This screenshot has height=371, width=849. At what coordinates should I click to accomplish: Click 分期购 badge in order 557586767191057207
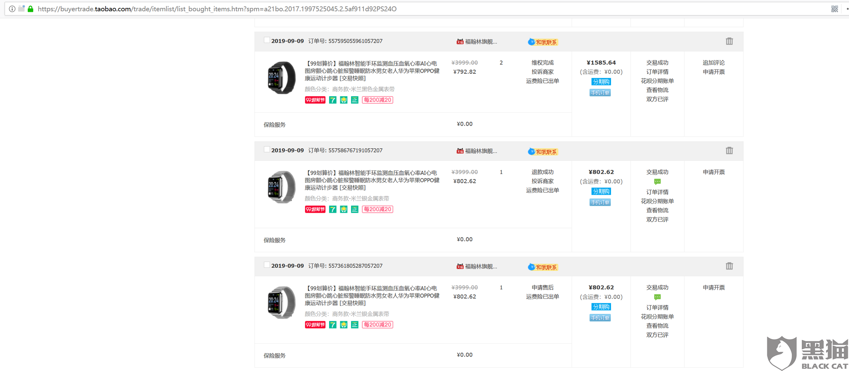tap(601, 191)
